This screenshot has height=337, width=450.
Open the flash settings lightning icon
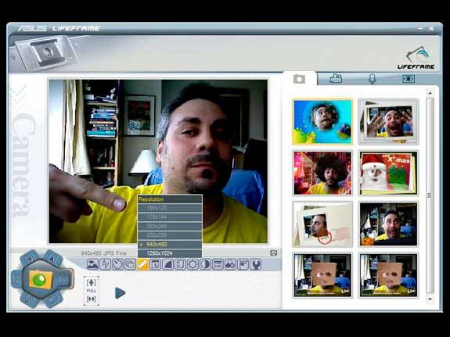105,264
